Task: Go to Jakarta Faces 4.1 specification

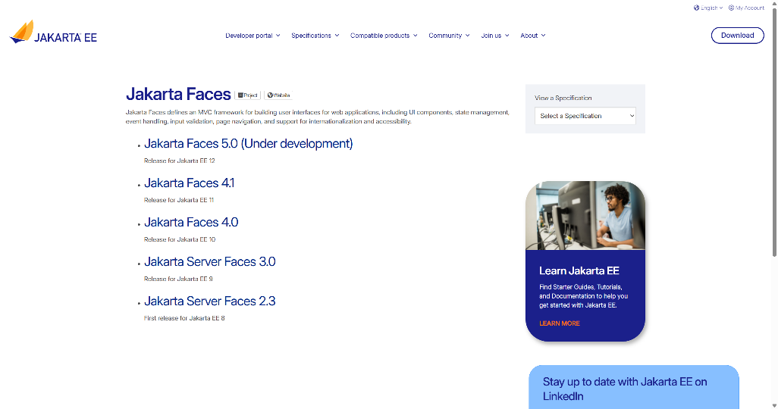Action: 189,183
